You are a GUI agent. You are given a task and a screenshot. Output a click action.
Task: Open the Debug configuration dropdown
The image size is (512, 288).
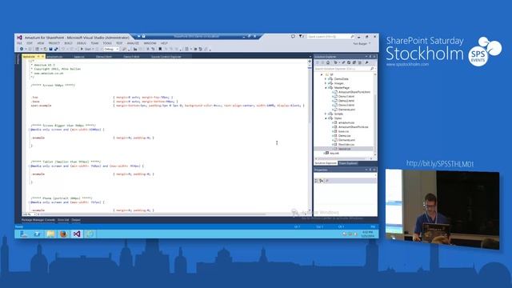(x=111, y=49)
